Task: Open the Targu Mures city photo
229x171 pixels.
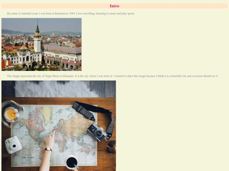Action: 42,44
